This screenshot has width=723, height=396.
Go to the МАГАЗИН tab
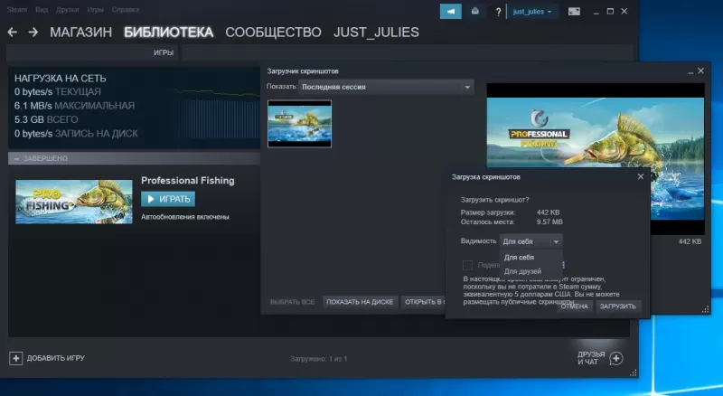[x=80, y=33]
